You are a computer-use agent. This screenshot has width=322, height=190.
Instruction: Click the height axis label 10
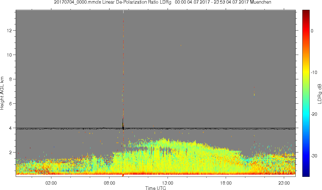(10, 55)
